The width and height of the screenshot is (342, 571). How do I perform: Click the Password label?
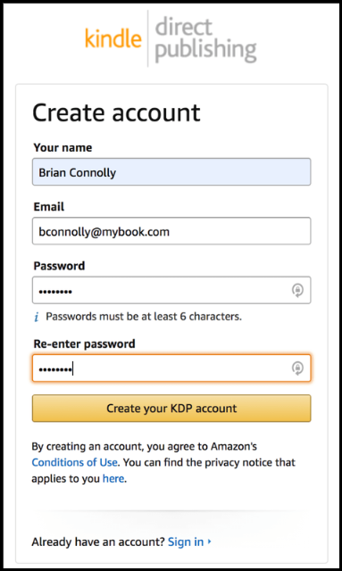coord(59,266)
